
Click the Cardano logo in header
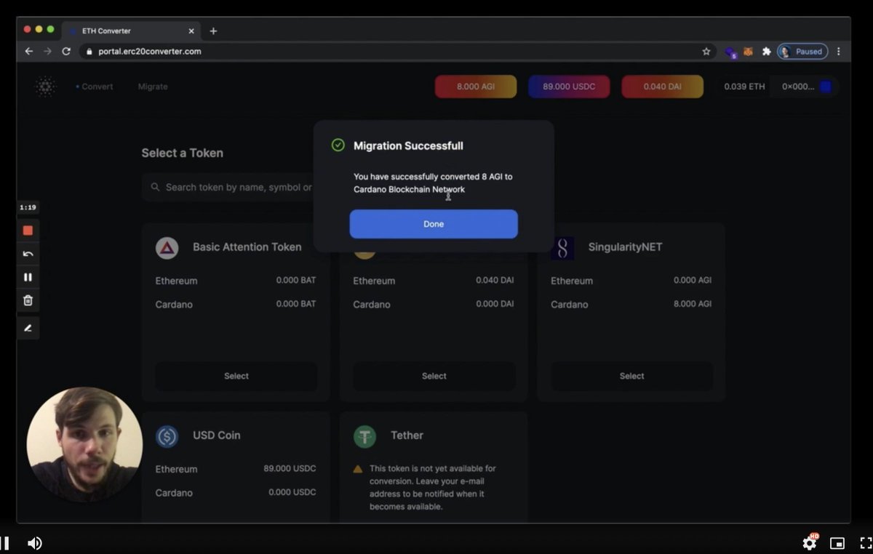coord(45,87)
